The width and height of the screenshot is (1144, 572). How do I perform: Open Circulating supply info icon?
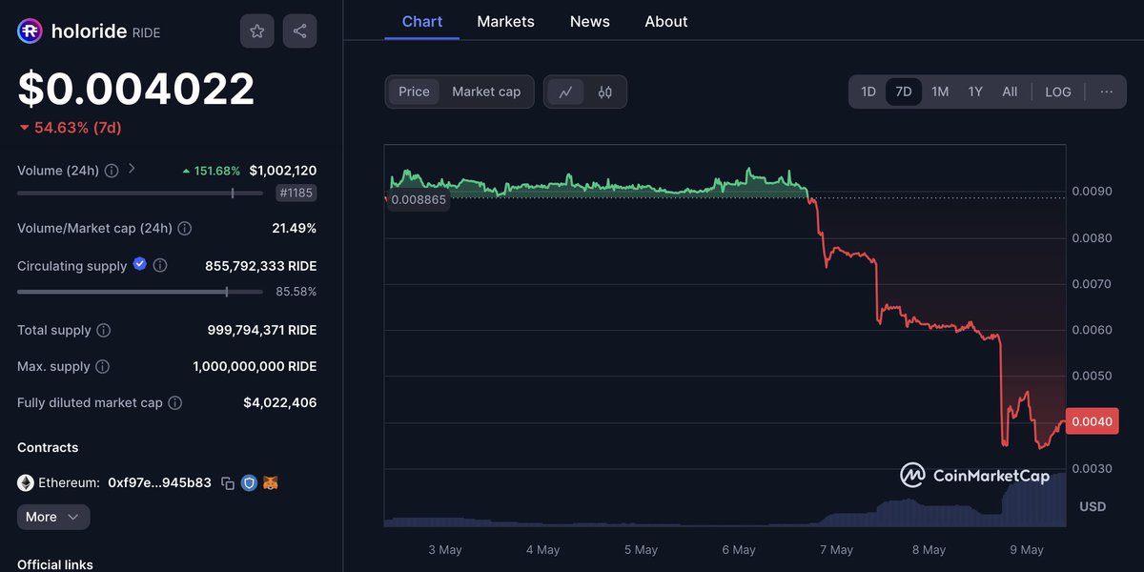click(160, 266)
